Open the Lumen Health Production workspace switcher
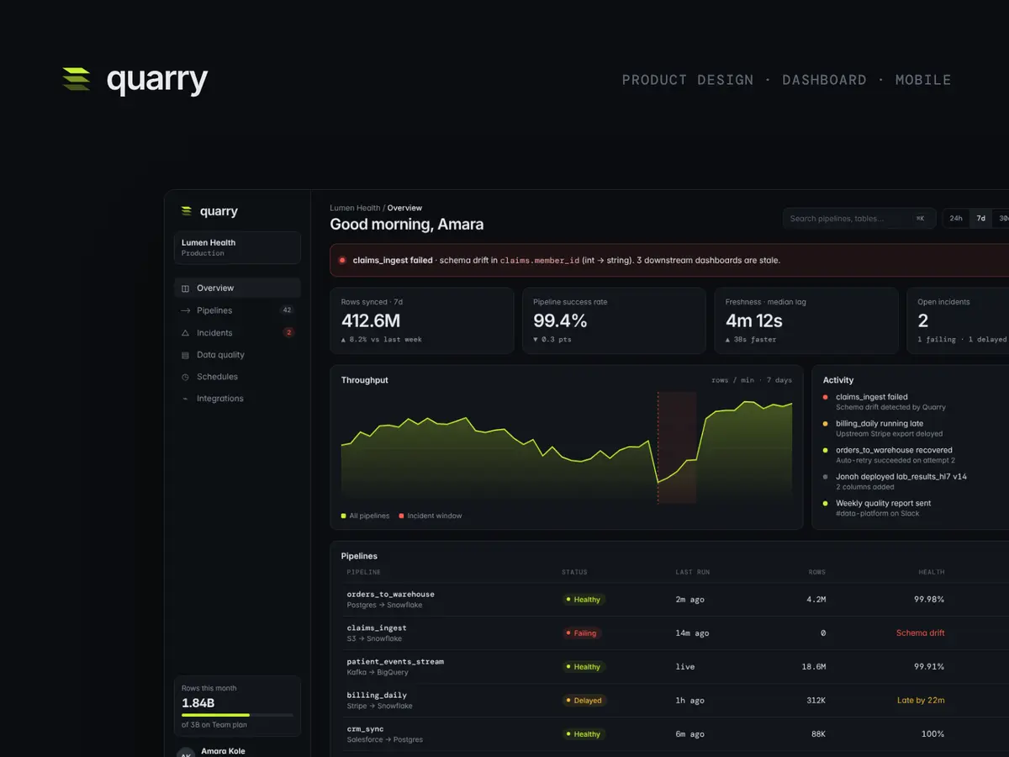 237,247
